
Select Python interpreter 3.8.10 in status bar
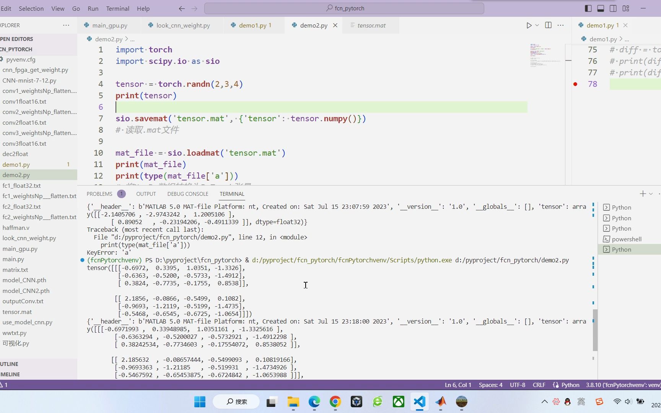623,385
